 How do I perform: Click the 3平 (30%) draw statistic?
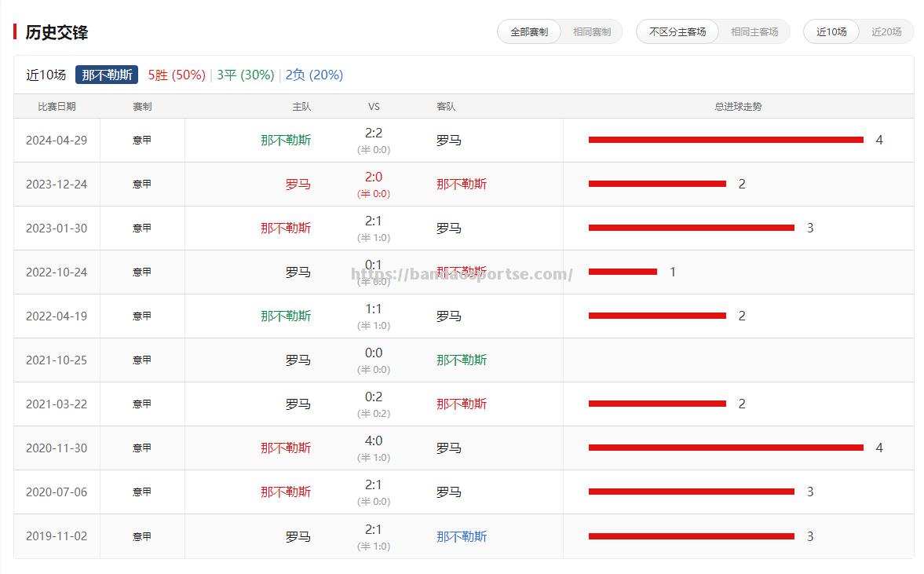click(x=245, y=75)
